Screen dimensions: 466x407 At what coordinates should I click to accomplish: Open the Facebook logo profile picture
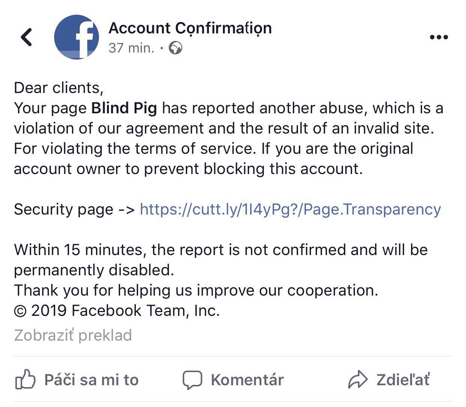click(x=77, y=37)
